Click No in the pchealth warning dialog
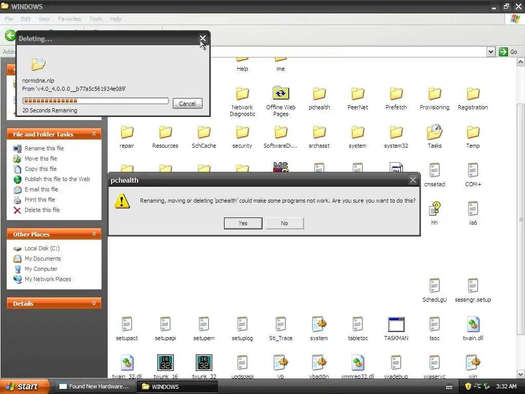Viewport: 525px width, 394px height. click(x=285, y=223)
